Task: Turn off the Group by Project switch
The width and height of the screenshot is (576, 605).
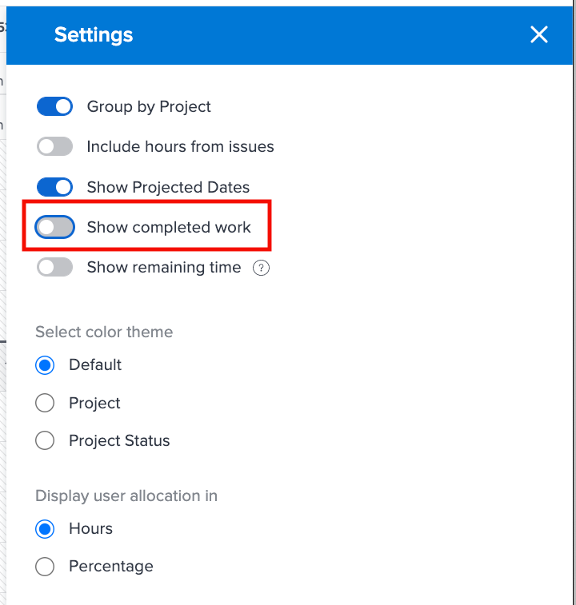Action: 54,106
